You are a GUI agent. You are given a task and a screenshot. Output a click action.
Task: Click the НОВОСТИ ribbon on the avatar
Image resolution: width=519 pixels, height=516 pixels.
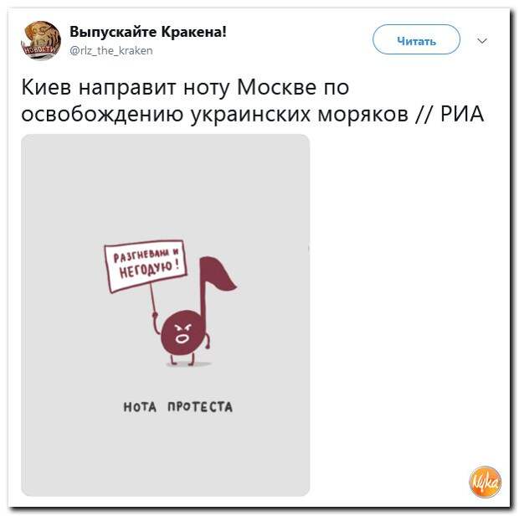[x=40, y=50]
